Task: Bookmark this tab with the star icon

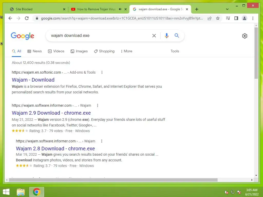Action: tap(218, 18)
